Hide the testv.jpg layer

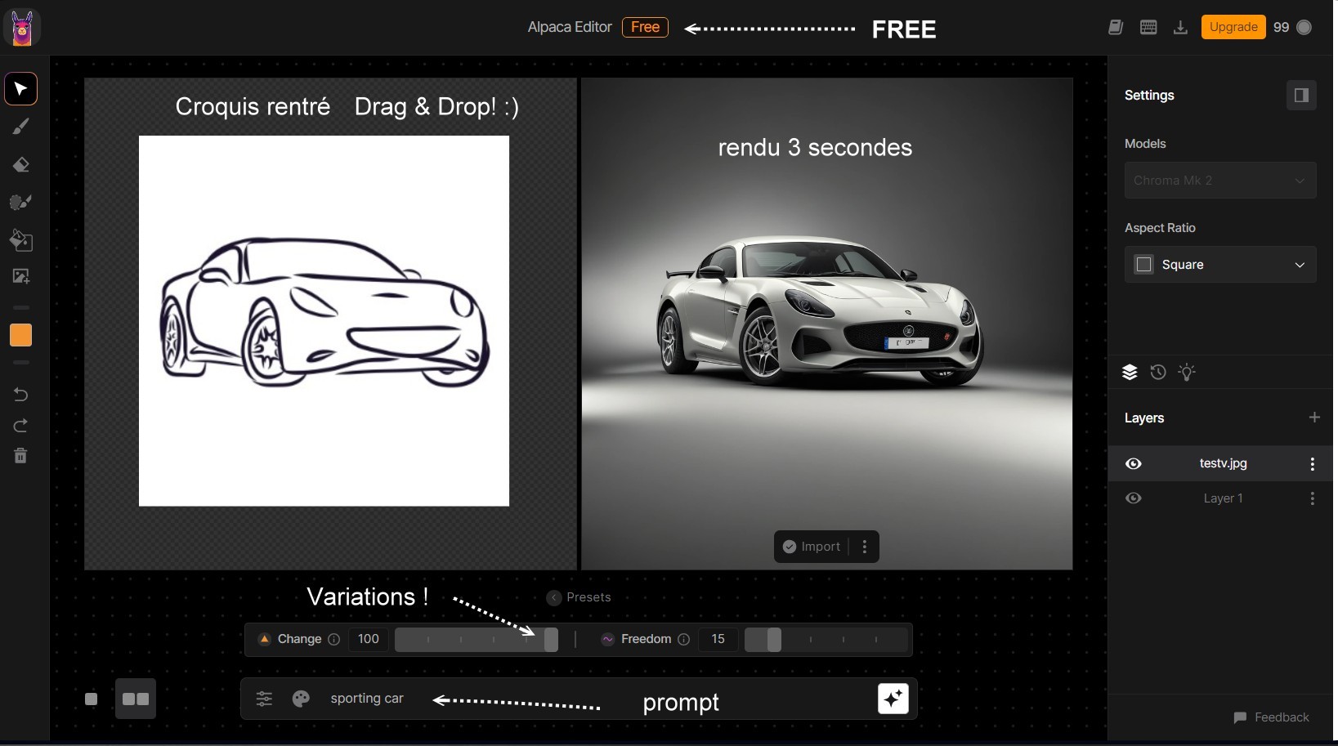click(x=1134, y=464)
